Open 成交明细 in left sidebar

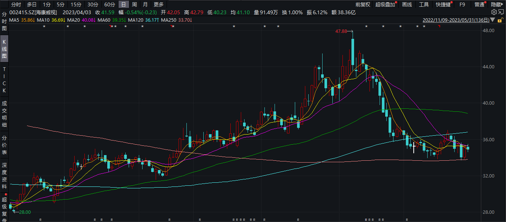pyautogui.click(x=5, y=114)
